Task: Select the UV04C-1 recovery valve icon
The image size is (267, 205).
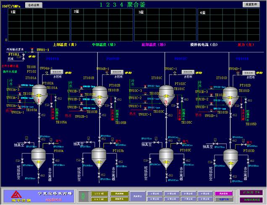Action: coord(175,73)
